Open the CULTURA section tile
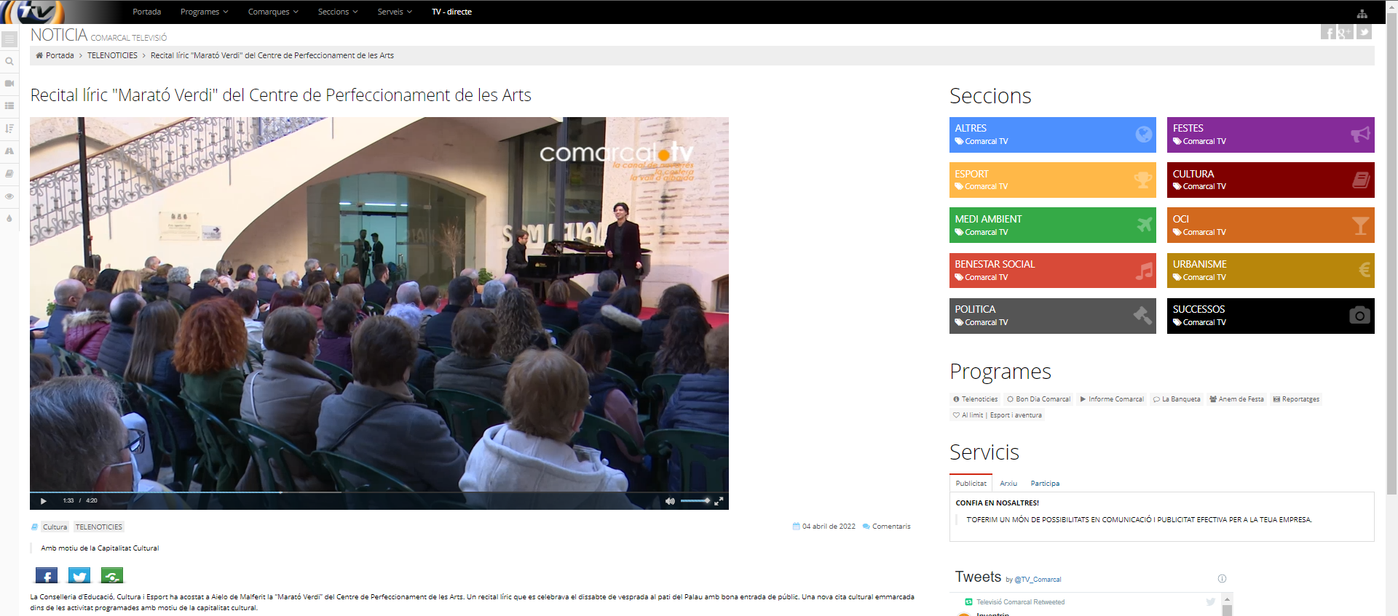1398x616 pixels. pyautogui.click(x=1271, y=180)
